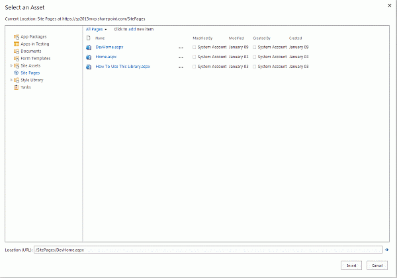Click Modified date for How To Use This Library.aspx

tap(238, 67)
